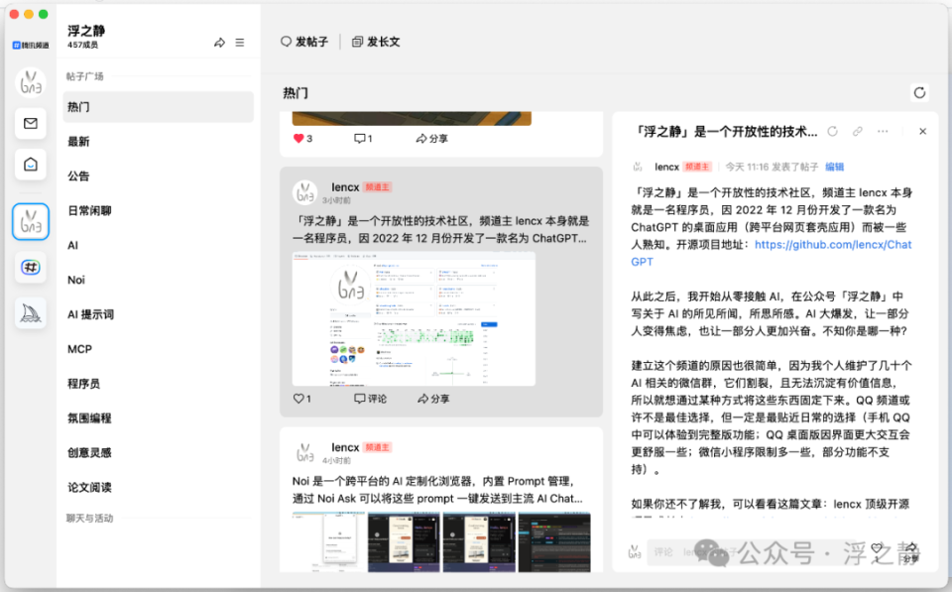Click the 发帖子 button at the top

304,42
